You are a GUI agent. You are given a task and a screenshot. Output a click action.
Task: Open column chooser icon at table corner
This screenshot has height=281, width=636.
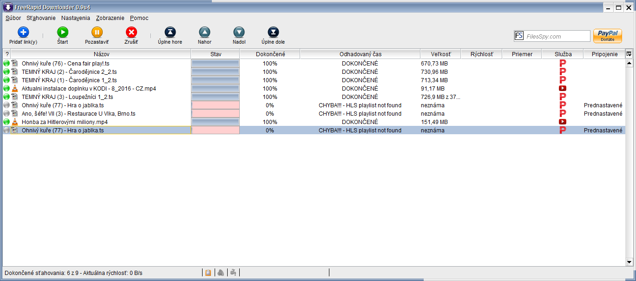629,54
